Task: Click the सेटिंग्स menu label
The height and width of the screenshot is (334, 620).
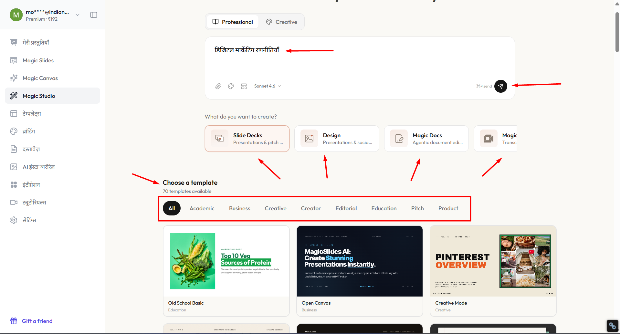Action: [29, 220]
